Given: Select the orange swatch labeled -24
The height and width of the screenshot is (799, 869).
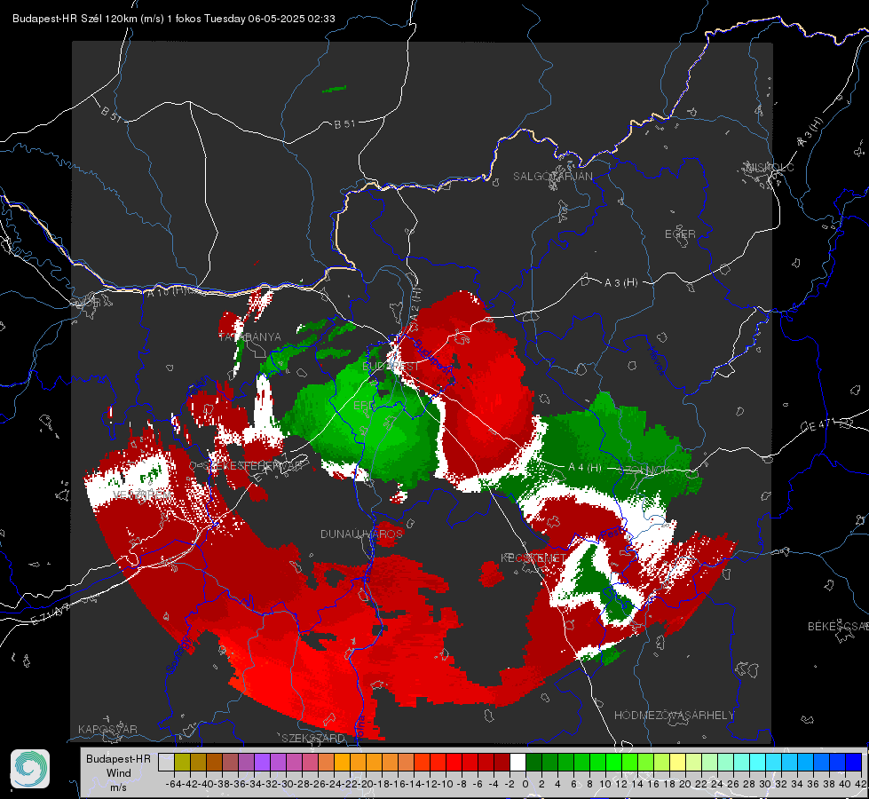Looking at the screenshot, I should [342, 762].
